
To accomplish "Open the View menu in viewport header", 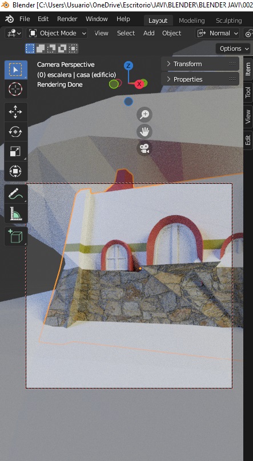I will (101, 33).
